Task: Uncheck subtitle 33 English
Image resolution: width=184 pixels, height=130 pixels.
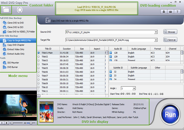Action: 111,76
